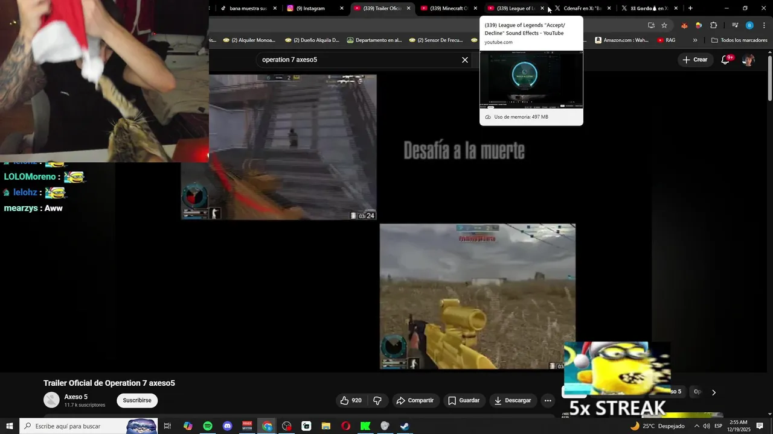Open YouTube account avatar menu
Screen dimensions: 773x434
[x=748, y=60]
